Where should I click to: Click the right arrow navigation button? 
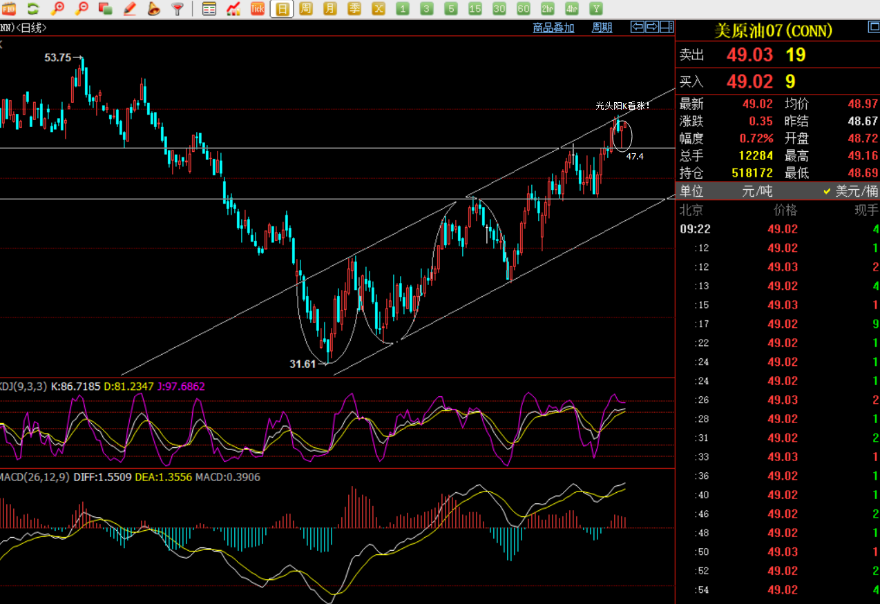coord(652,27)
